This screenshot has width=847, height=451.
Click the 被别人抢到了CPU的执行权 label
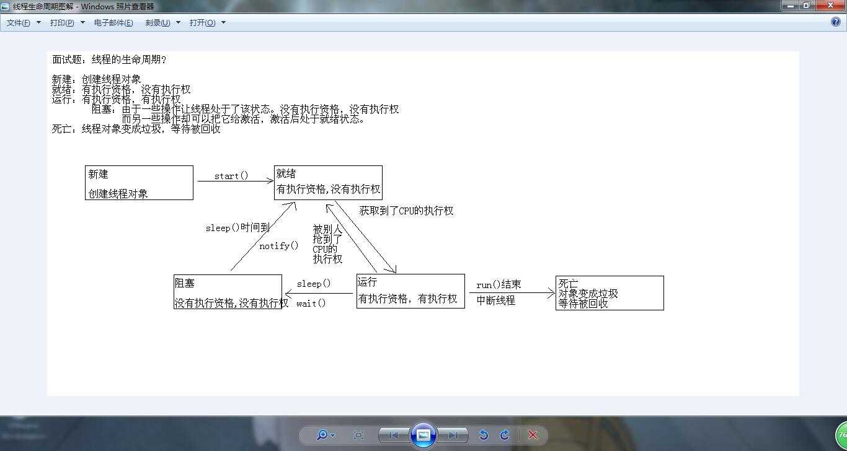[327, 244]
